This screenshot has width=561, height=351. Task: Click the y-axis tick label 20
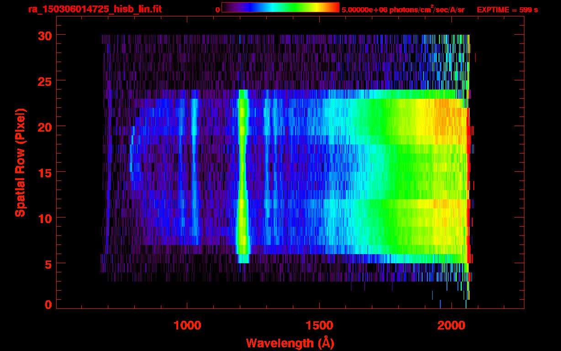[45, 127]
